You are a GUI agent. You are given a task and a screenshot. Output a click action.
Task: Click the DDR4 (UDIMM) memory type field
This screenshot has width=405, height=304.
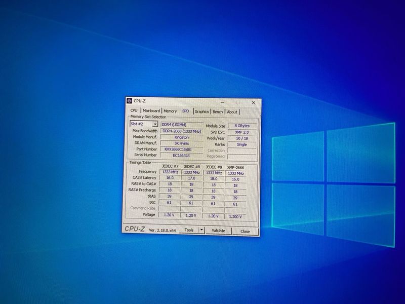182,125
